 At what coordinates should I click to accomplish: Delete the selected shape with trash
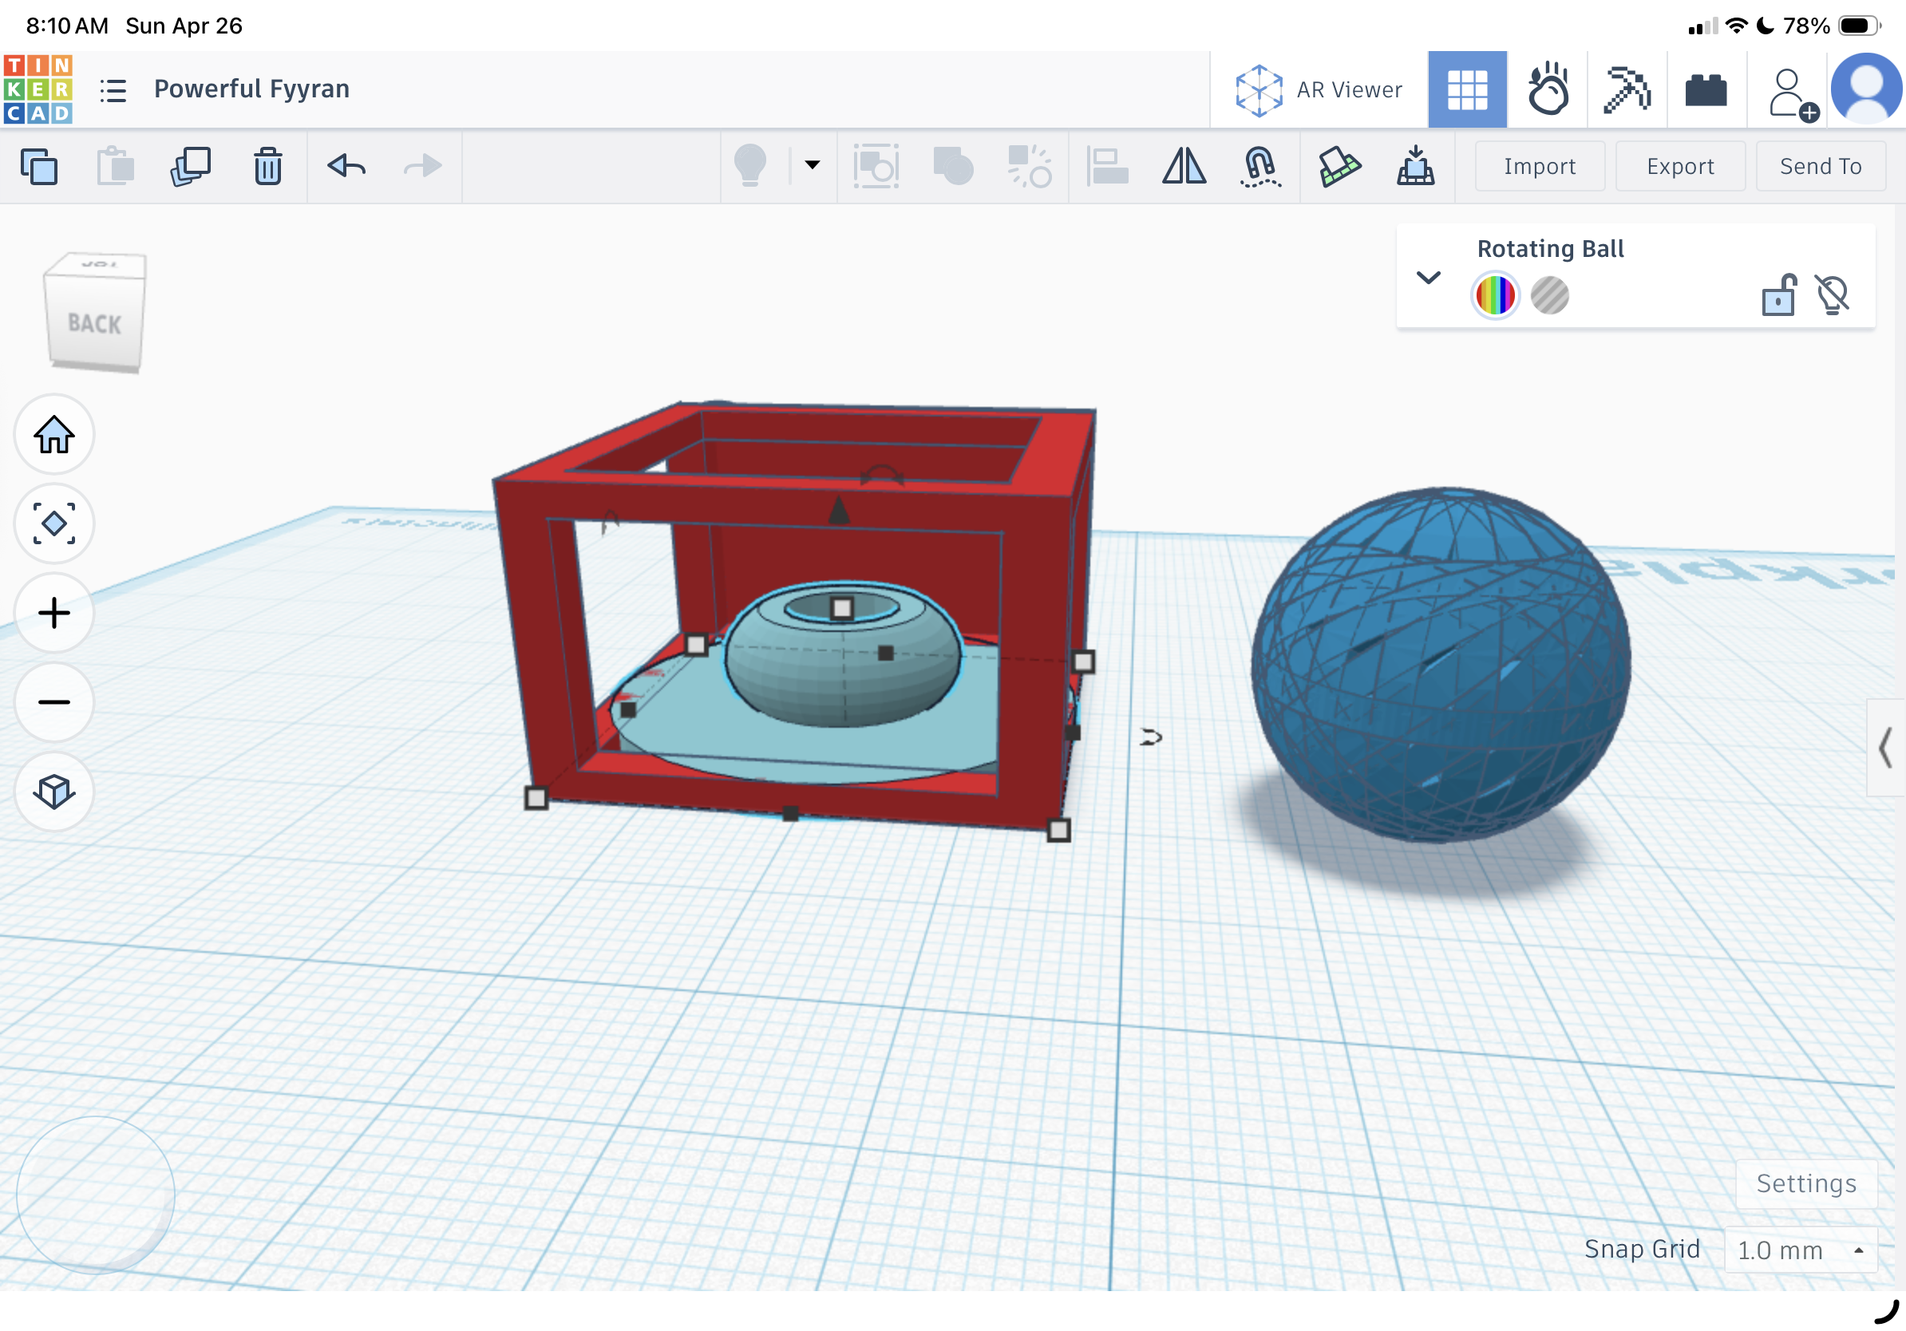click(x=268, y=166)
